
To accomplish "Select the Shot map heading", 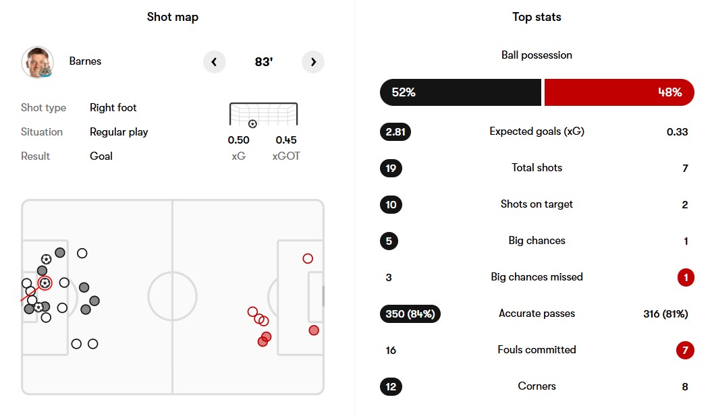I will [173, 17].
